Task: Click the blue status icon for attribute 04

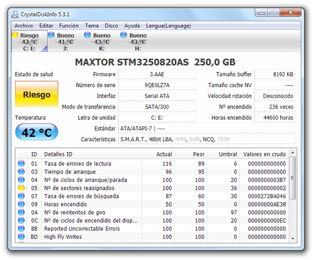Action: (x=21, y=180)
